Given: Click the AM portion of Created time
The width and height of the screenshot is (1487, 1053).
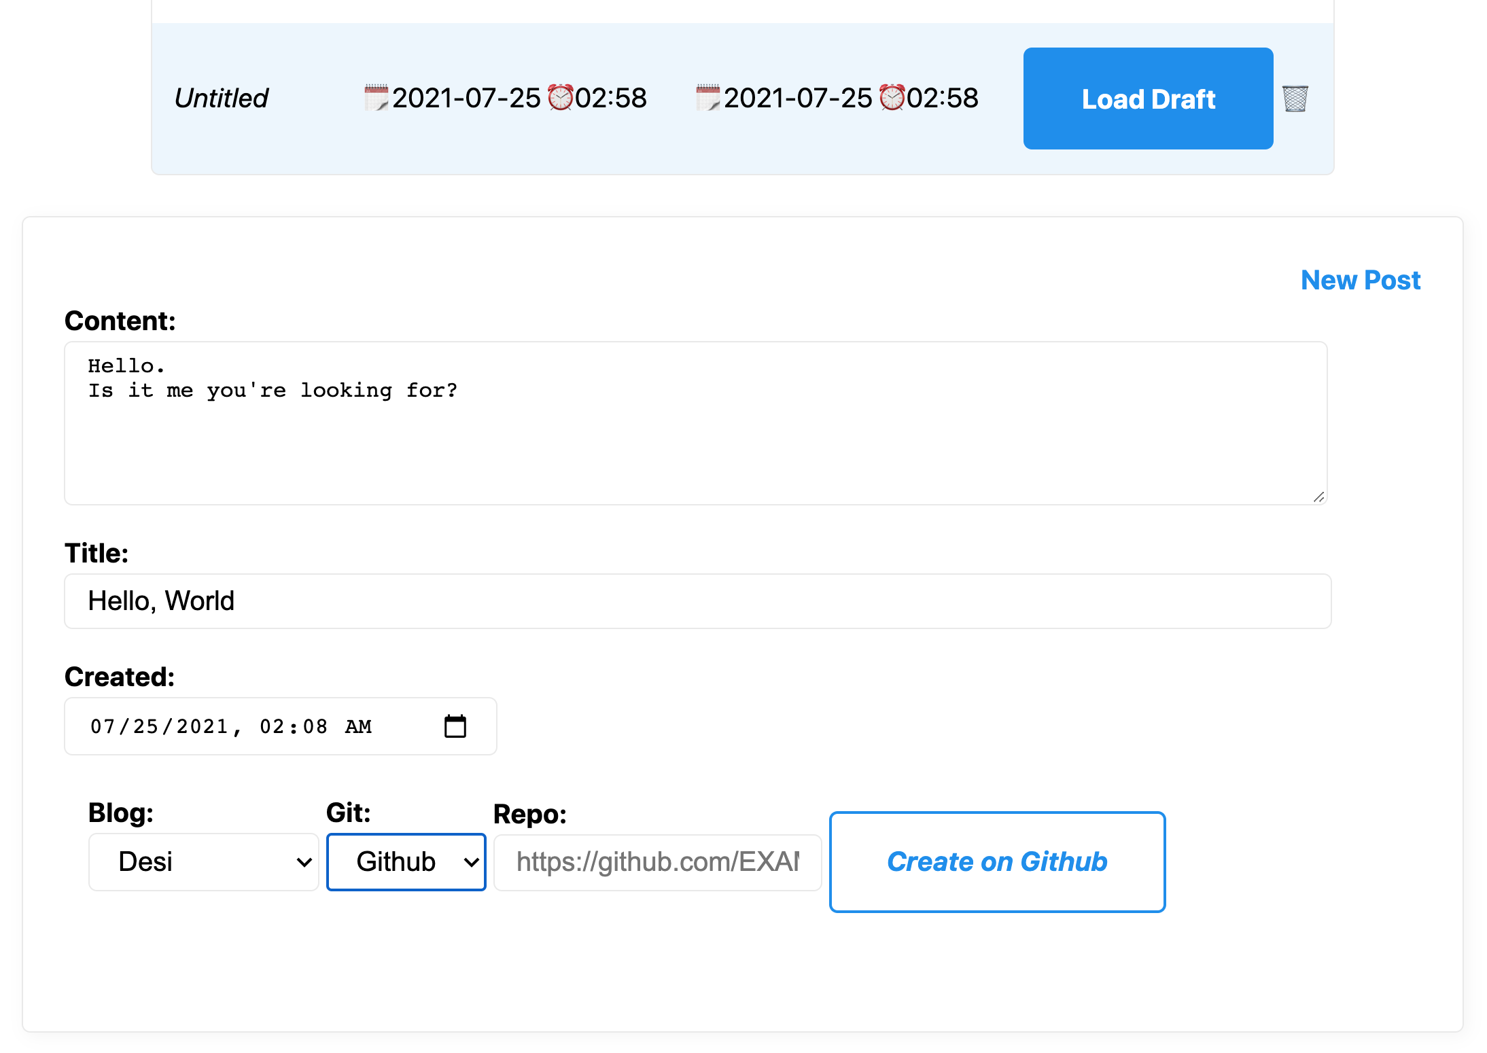Looking at the screenshot, I should click(x=358, y=726).
